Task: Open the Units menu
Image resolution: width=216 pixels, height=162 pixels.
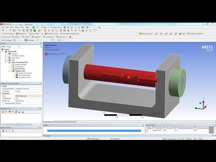Action: click(x=17, y=27)
